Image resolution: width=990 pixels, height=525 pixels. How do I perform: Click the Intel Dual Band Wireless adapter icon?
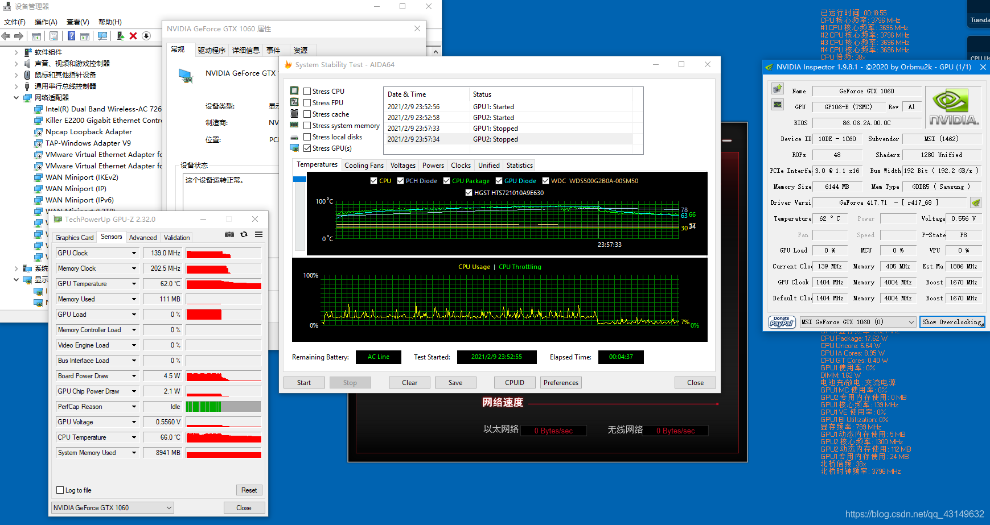click(x=38, y=109)
